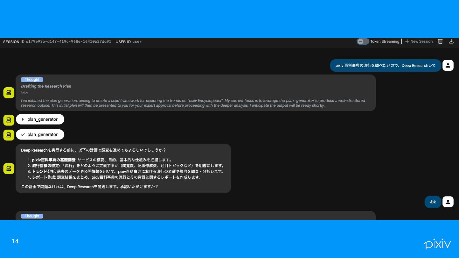Click the line 'Deep Researchを実行する前に'
Screen dimensions: 459x258
point(93,150)
